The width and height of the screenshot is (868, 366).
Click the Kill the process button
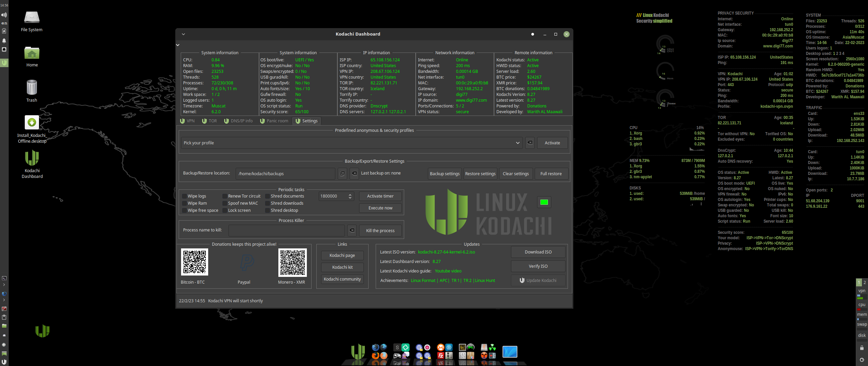[x=380, y=230]
